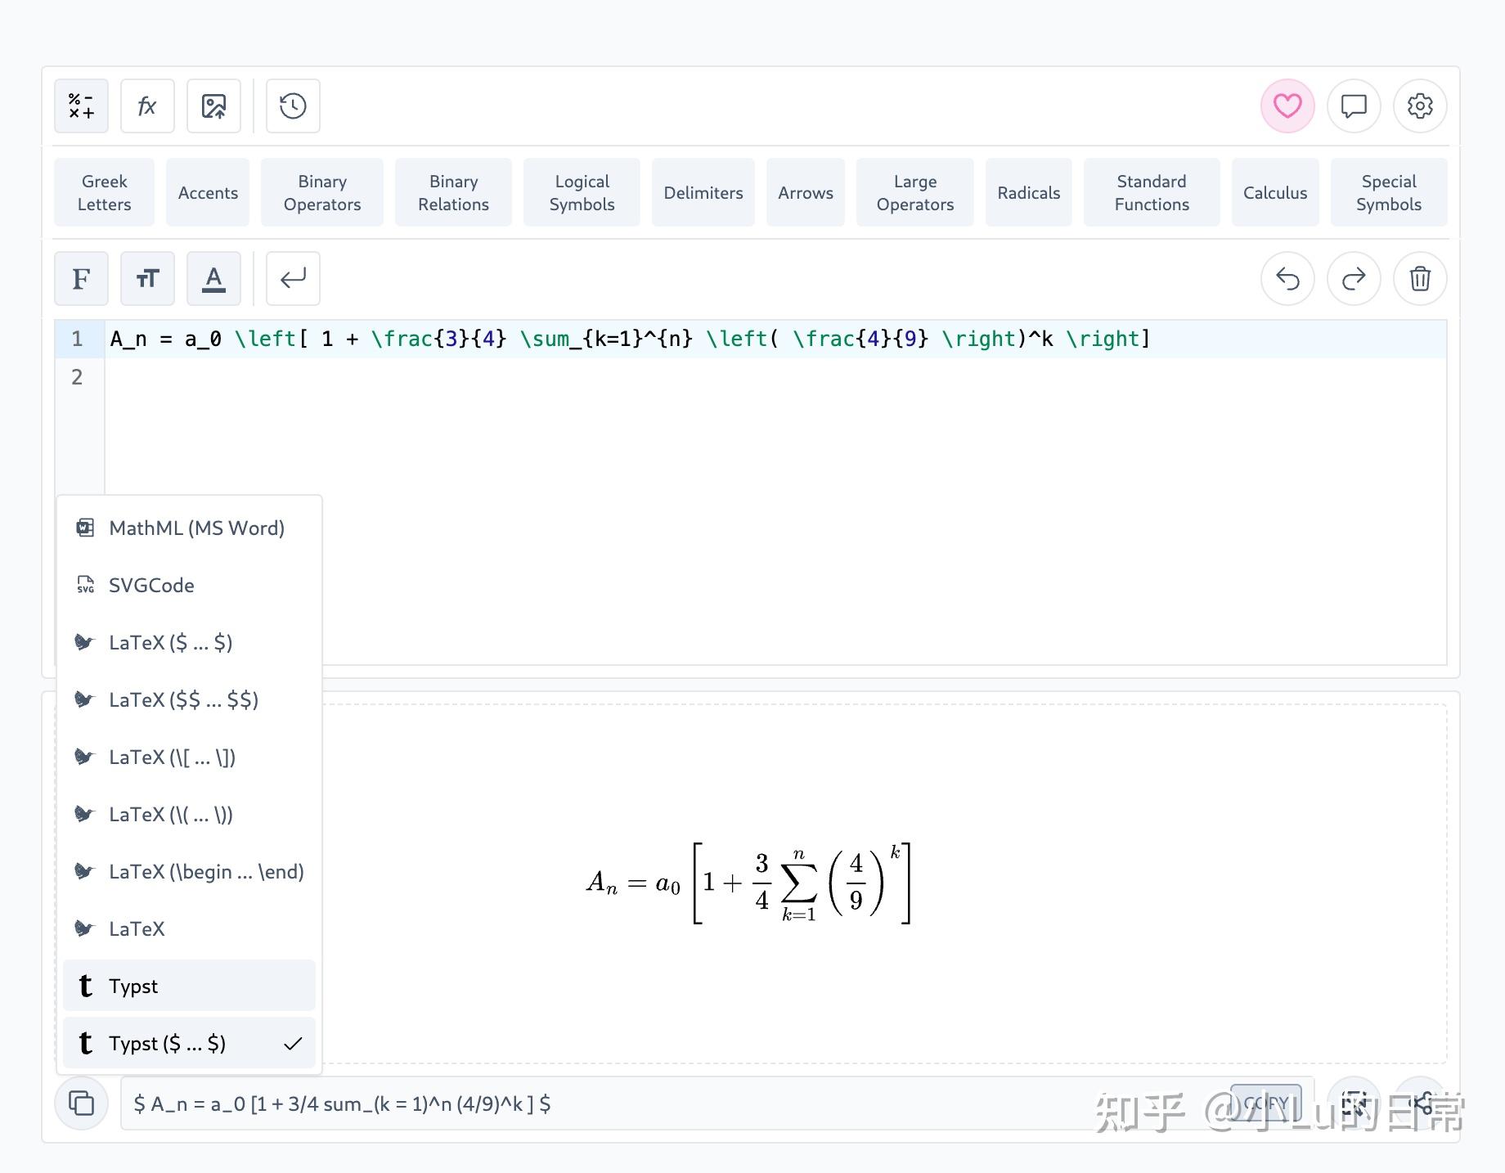This screenshot has width=1505, height=1173.
Task: Choose LaTeX (\( ... \)) format
Action: (189, 815)
